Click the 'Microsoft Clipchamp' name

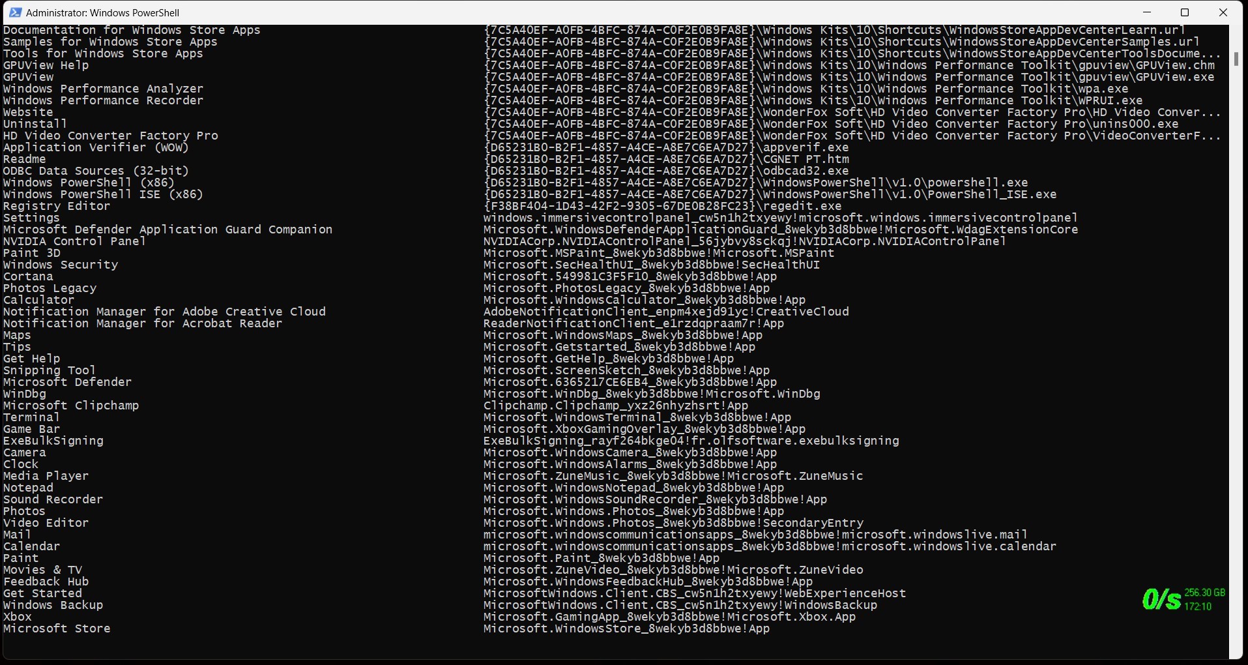point(72,406)
